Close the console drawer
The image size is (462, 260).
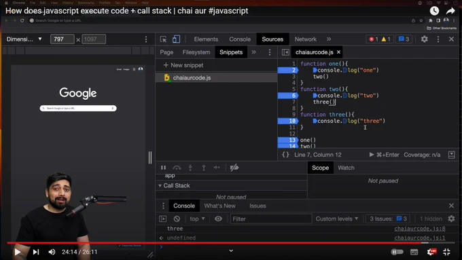pos(451,206)
